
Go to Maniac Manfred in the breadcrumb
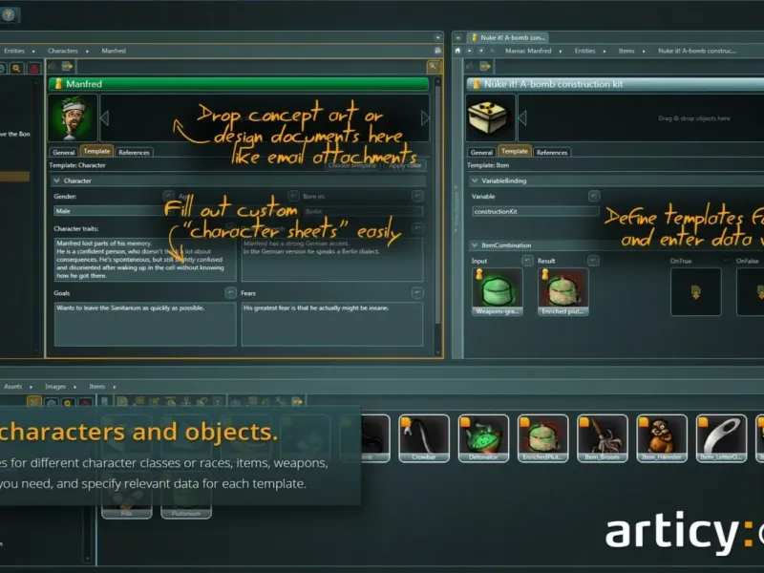(528, 51)
